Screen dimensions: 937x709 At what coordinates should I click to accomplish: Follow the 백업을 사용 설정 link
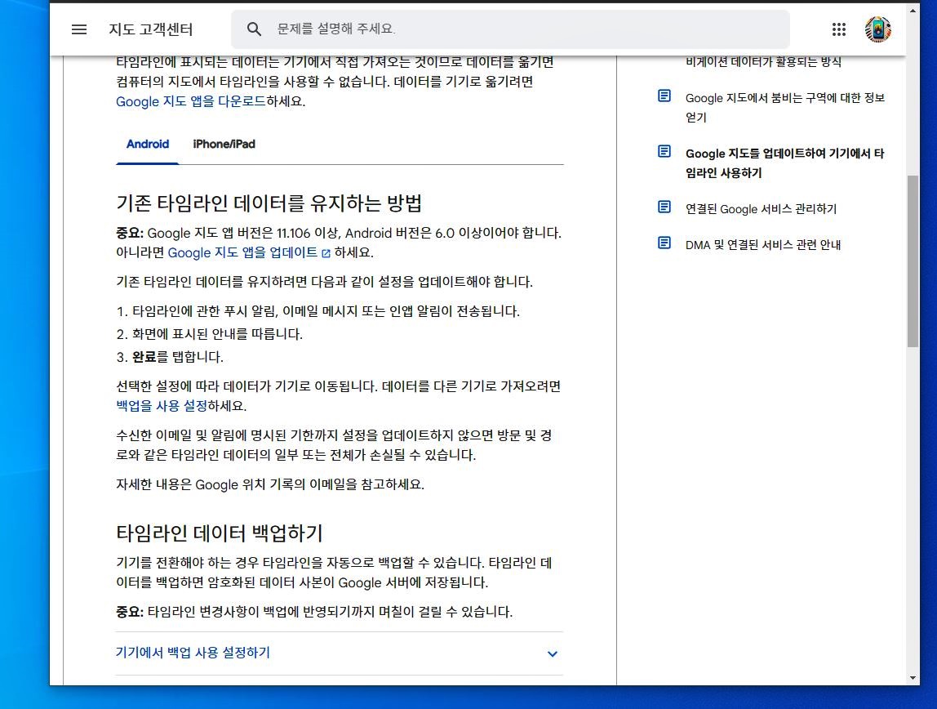(x=162, y=406)
